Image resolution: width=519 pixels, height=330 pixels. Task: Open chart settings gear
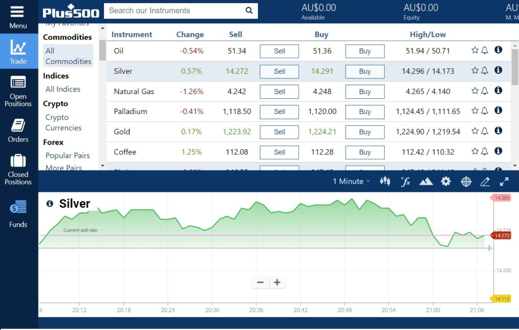(x=446, y=181)
